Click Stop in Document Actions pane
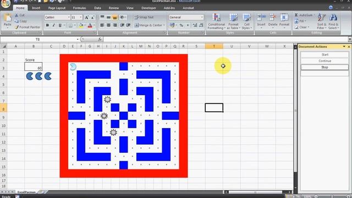352x198 pixels. pos(324,67)
